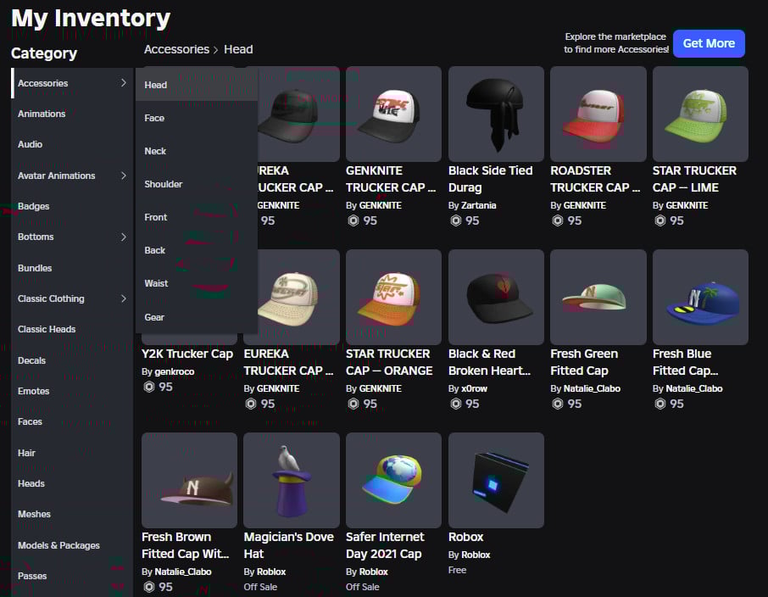Click Robux icon under Black Side Tied Durag
The width and height of the screenshot is (768, 597).
(x=455, y=220)
